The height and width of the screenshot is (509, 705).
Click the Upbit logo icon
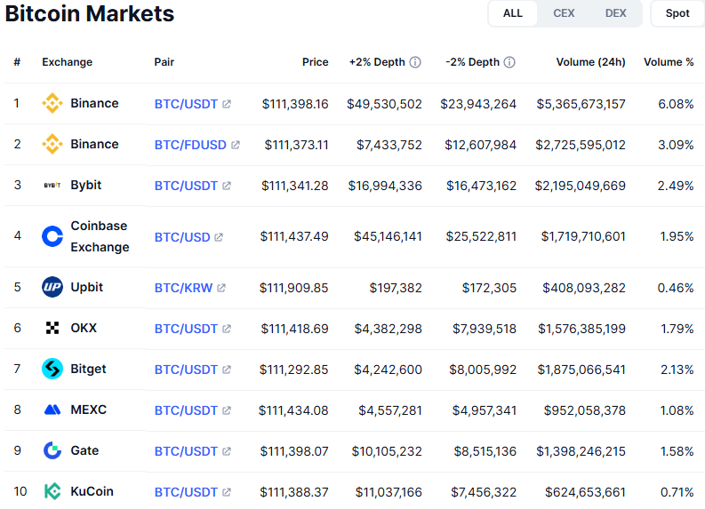point(52,287)
